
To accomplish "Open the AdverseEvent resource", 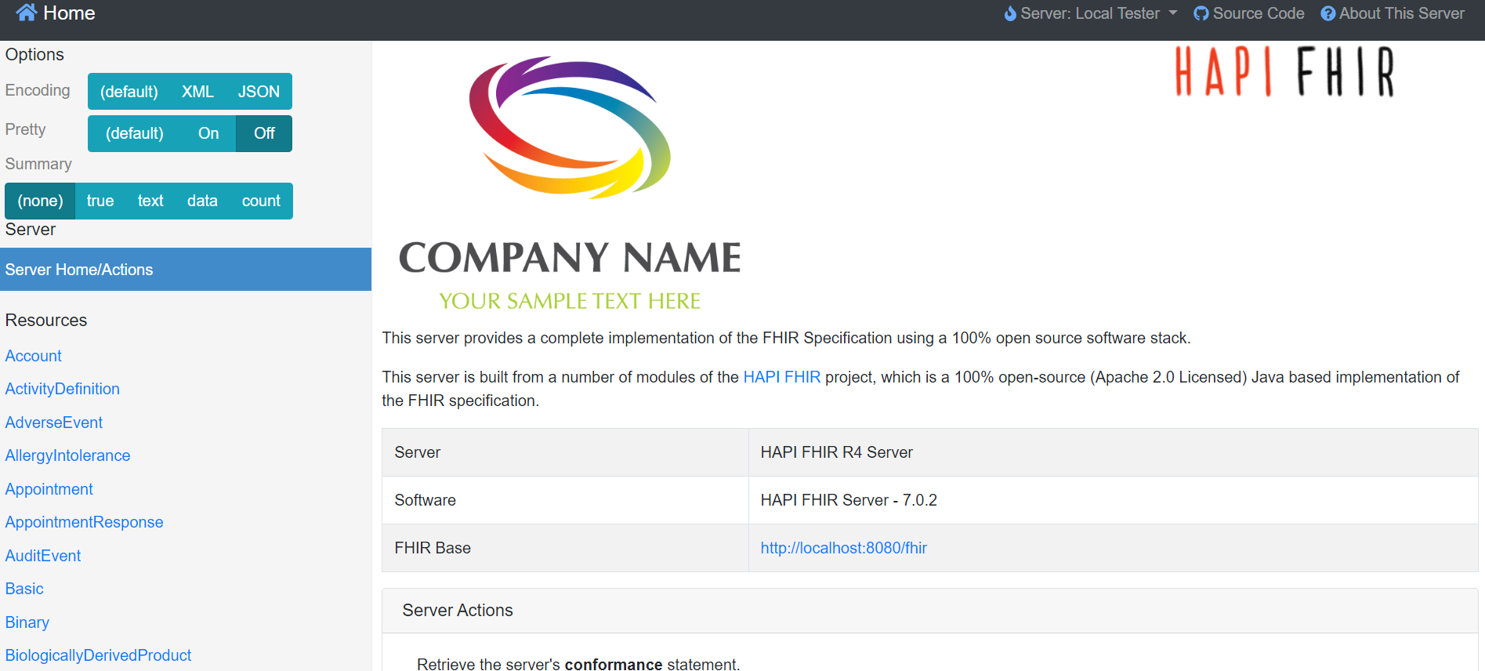I will pyautogui.click(x=54, y=423).
